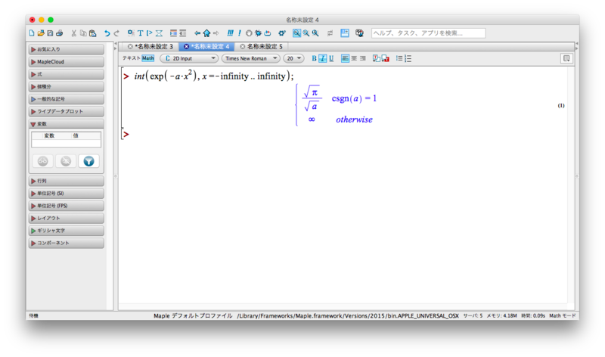Image resolution: width=605 pixels, height=357 pixels.
Task: Align text to the right
Action: point(363,58)
